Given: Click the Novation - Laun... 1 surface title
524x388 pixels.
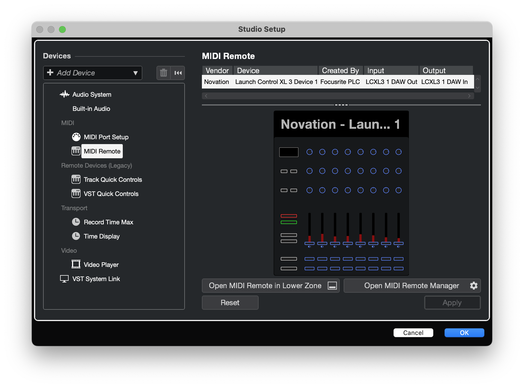Looking at the screenshot, I should [x=341, y=124].
